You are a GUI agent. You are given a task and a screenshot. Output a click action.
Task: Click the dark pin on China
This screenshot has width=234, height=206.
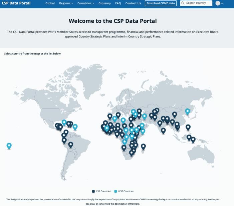click(175, 115)
